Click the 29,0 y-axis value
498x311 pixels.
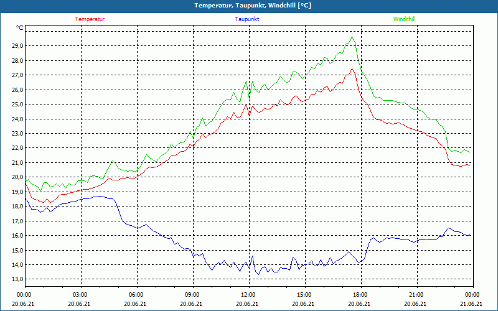pos(18,46)
